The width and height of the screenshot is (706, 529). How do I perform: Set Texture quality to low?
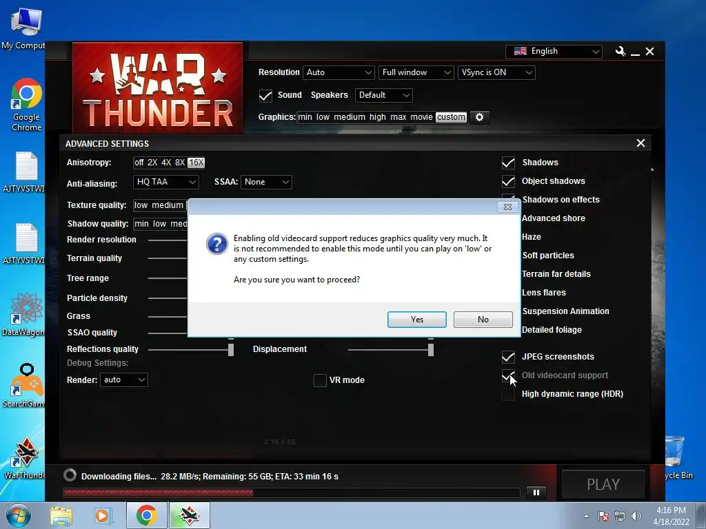(141, 205)
